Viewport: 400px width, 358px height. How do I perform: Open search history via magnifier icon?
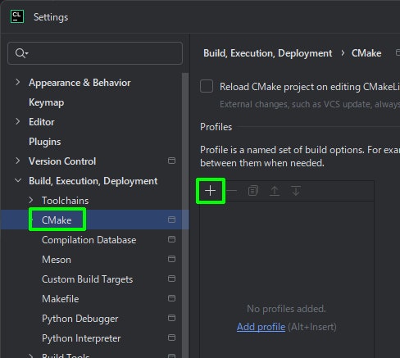pos(21,53)
